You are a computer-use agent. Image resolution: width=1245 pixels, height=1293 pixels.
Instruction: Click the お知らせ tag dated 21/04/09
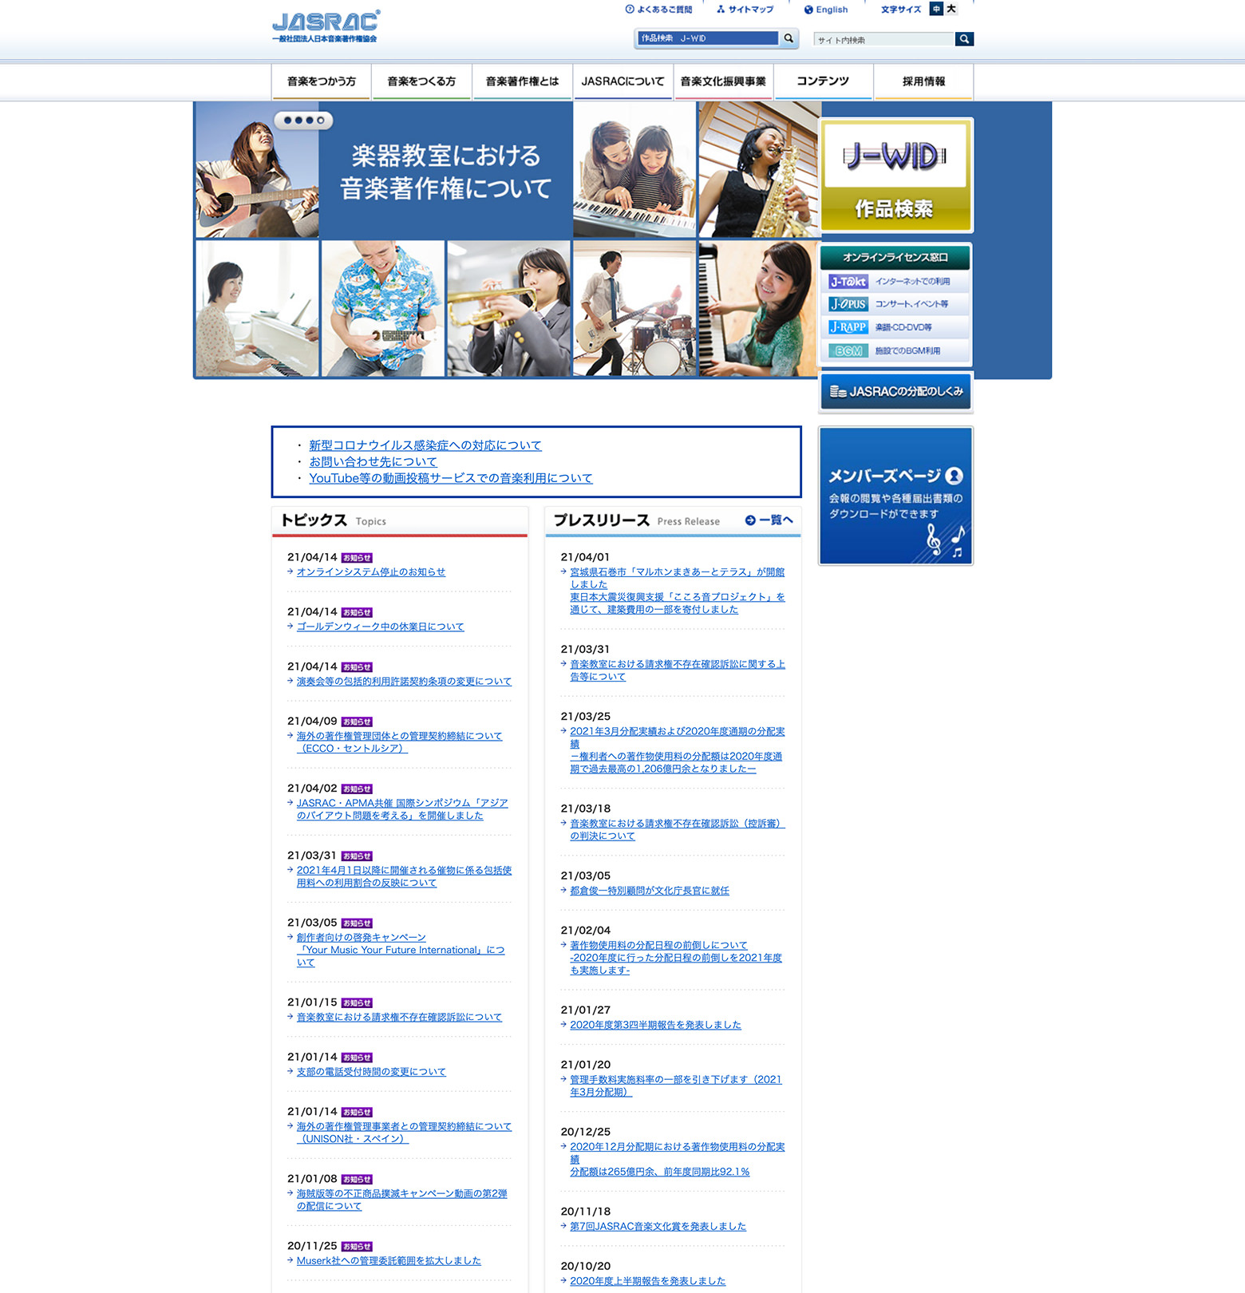point(357,722)
